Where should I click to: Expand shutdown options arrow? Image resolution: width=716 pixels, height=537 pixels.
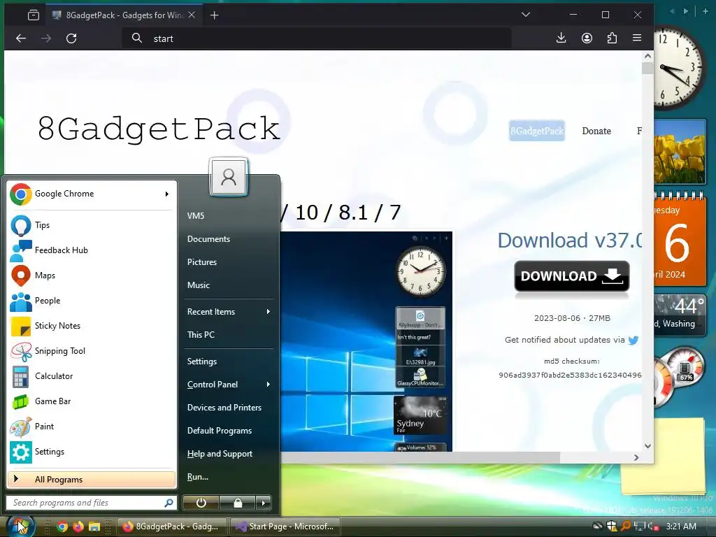263,503
